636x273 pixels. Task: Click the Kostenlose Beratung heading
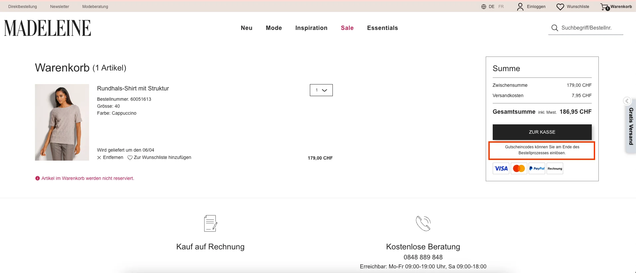pos(423,247)
